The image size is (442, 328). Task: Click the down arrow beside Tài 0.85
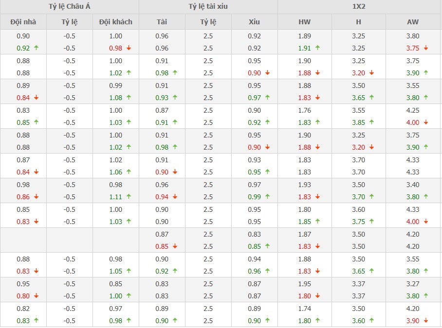click(175, 246)
